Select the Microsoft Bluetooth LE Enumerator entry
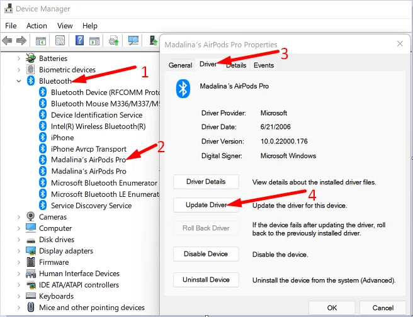Screen dimensions: 413x317 tap(105, 194)
